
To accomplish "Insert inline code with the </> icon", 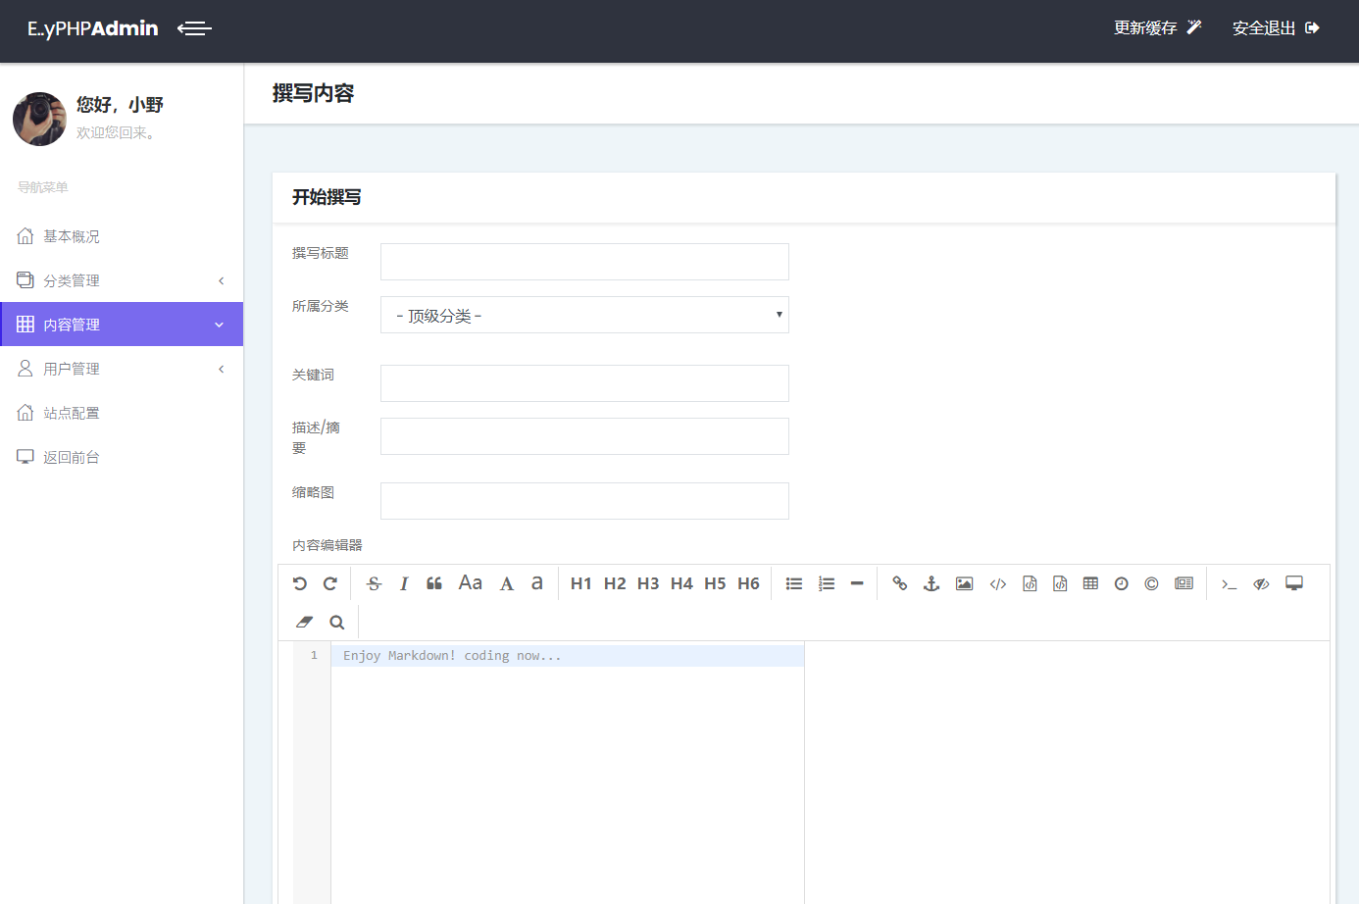I will pyautogui.click(x=998, y=583).
